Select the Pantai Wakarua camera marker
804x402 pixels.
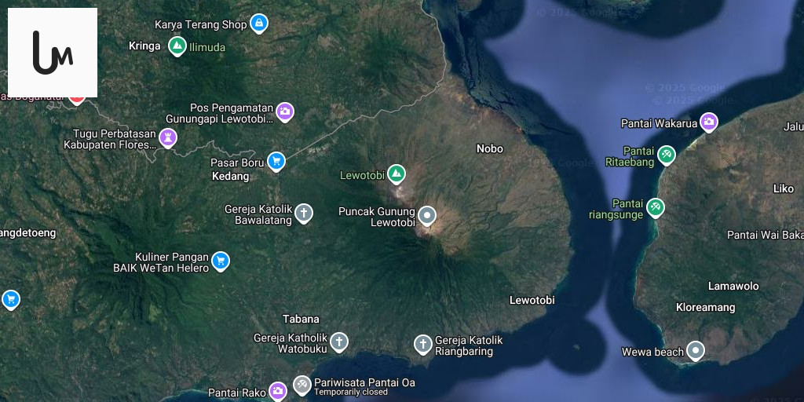pyautogui.click(x=708, y=122)
